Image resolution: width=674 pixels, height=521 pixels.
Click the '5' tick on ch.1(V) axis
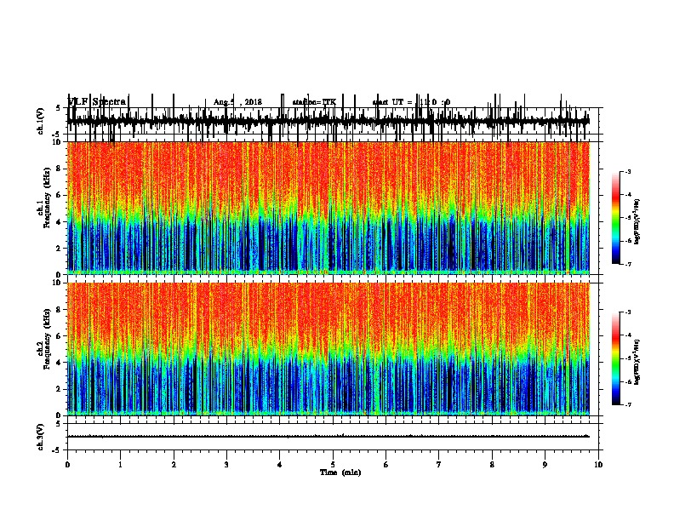coord(59,108)
